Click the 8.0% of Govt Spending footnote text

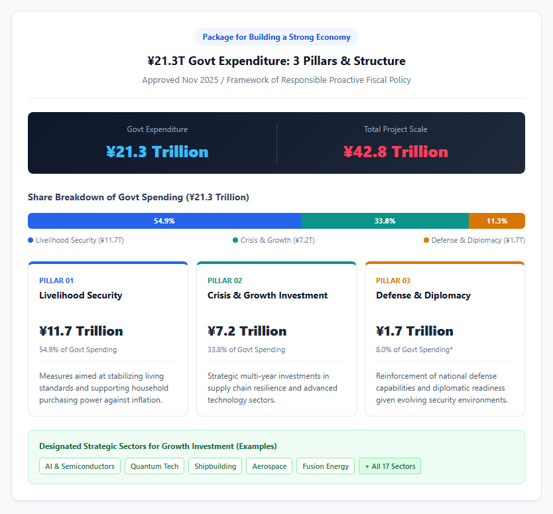(x=414, y=350)
